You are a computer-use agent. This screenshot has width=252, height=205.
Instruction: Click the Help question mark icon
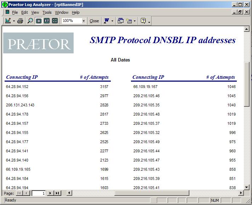pyautogui.click(x=143, y=21)
